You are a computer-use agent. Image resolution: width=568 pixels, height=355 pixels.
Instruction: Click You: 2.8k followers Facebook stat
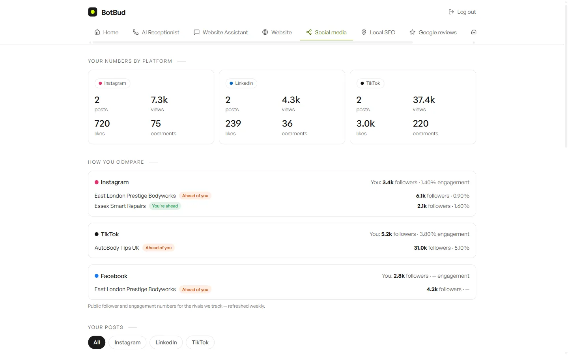(425, 276)
